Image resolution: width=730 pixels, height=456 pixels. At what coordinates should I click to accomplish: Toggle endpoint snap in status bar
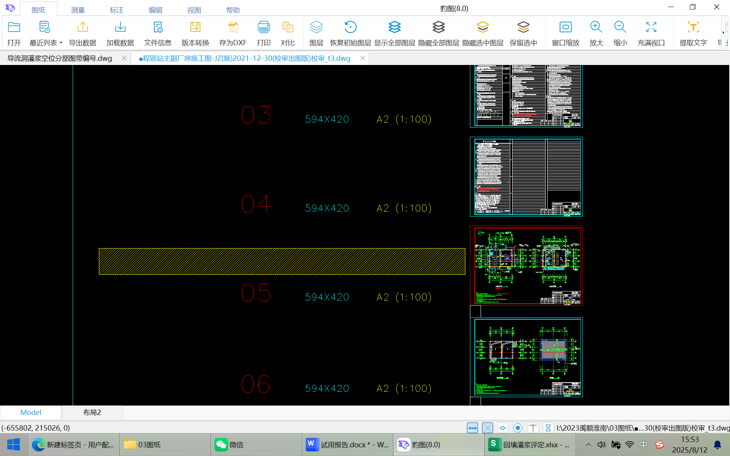[x=472, y=428]
